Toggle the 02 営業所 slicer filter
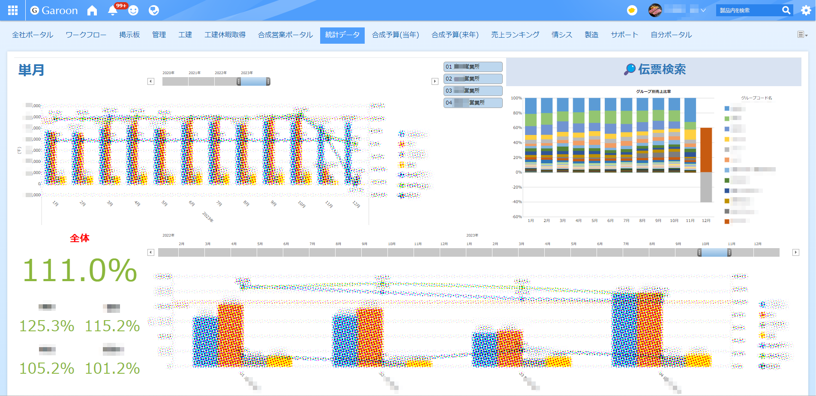Screen dimensions: 816x396 coord(473,79)
